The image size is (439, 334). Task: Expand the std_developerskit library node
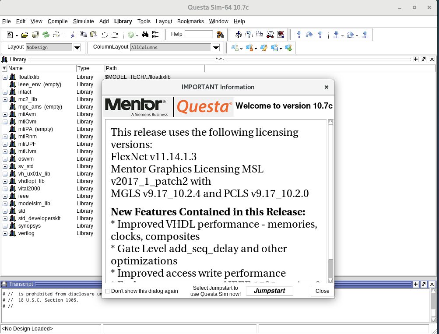coord(5,218)
